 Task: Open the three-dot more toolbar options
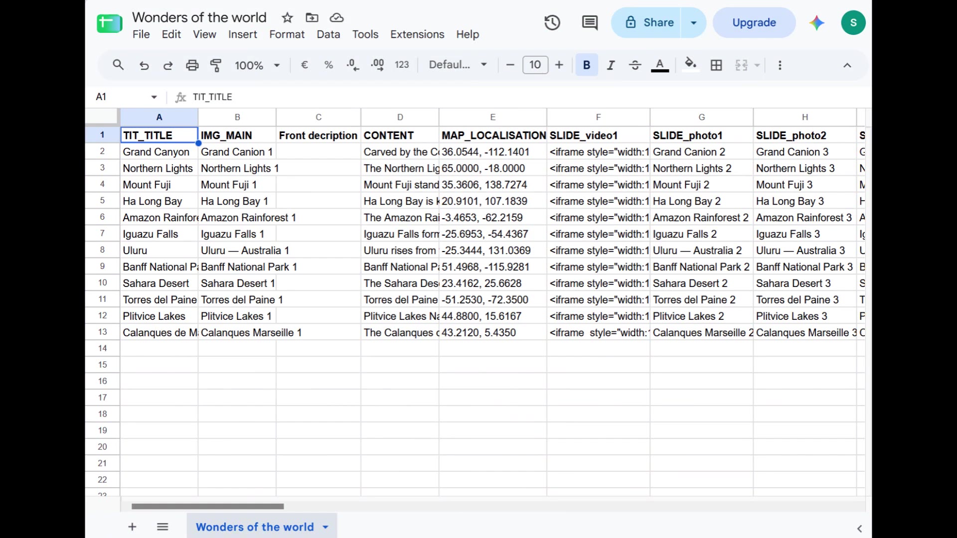tap(780, 65)
